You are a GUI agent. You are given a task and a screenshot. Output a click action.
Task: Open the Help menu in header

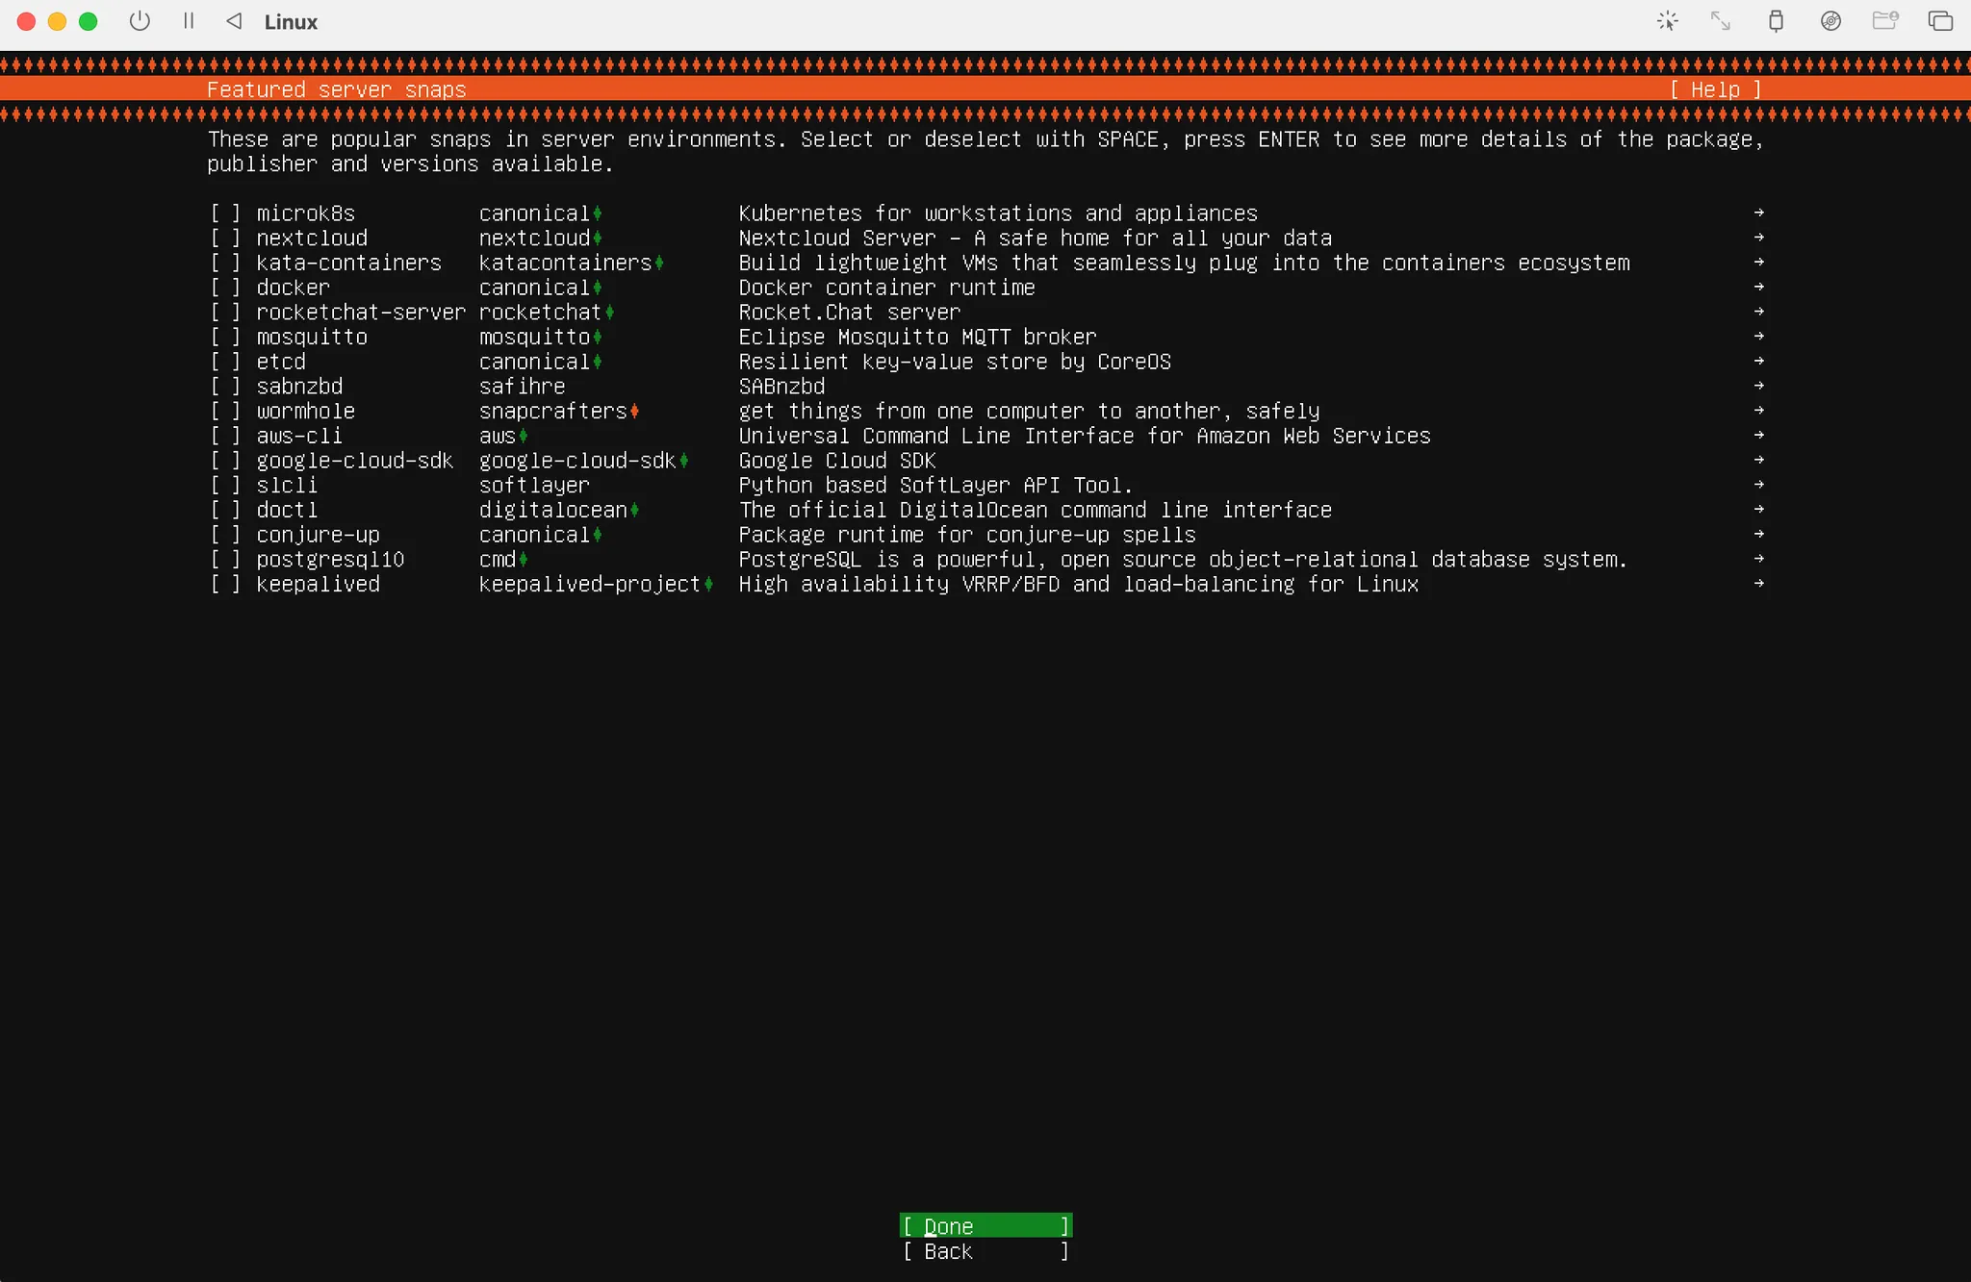point(1715,89)
